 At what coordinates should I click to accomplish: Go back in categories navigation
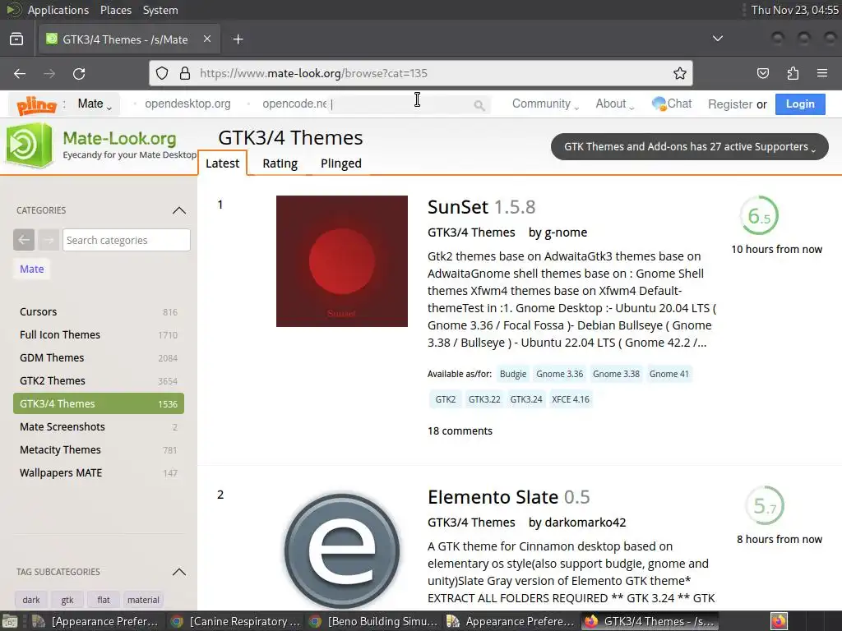click(24, 240)
